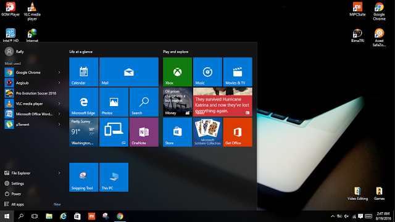The width and height of the screenshot is (395, 222).
Task: Select Google Chrome desktop shortcut
Action: [379, 12]
